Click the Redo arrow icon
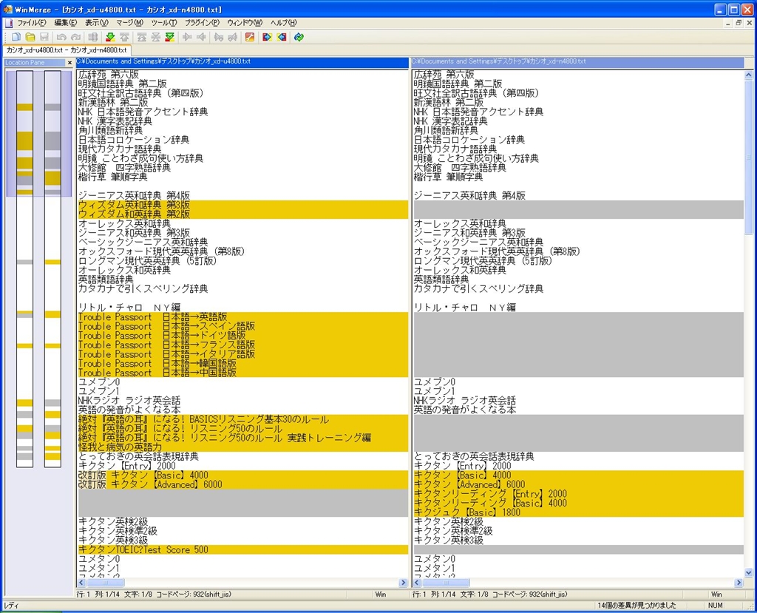 coord(76,37)
